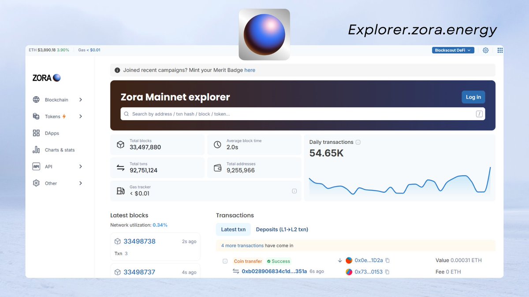Click the Success status badge
The image size is (529, 297).
[278, 261]
